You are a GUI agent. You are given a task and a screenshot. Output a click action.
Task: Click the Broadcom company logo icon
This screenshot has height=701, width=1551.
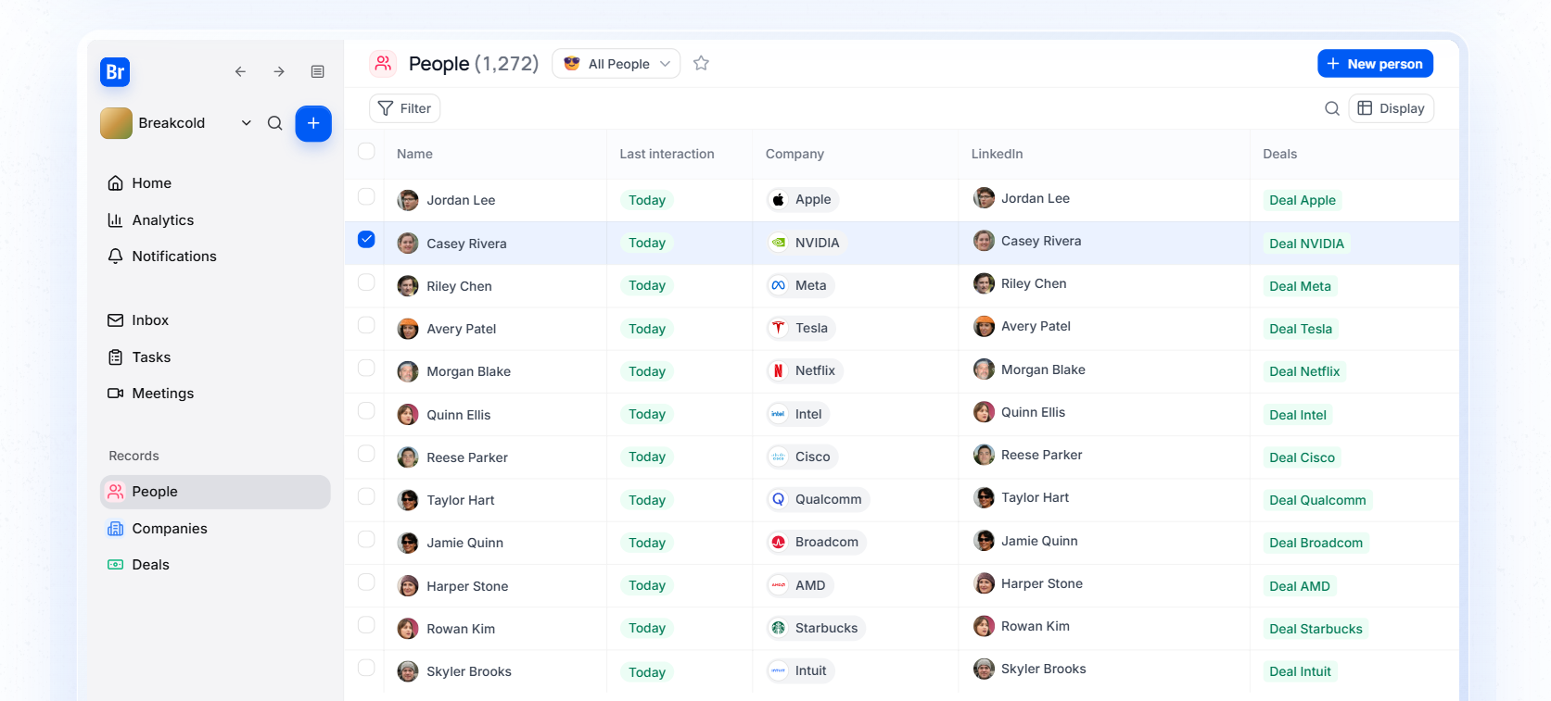[779, 542]
